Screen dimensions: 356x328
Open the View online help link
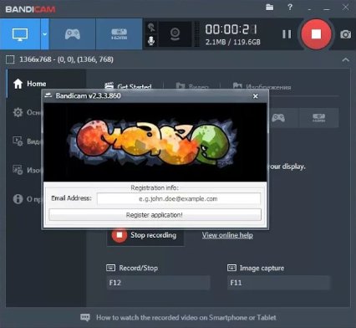pyautogui.click(x=227, y=235)
